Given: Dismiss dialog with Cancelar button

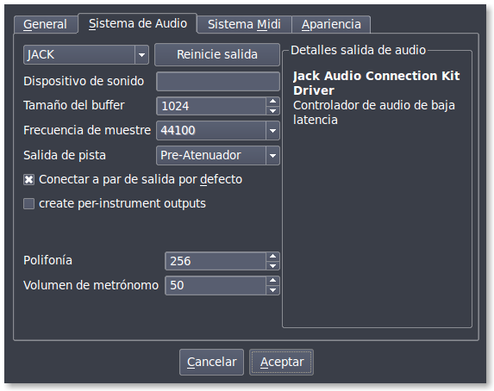Looking at the screenshot, I should (212, 362).
